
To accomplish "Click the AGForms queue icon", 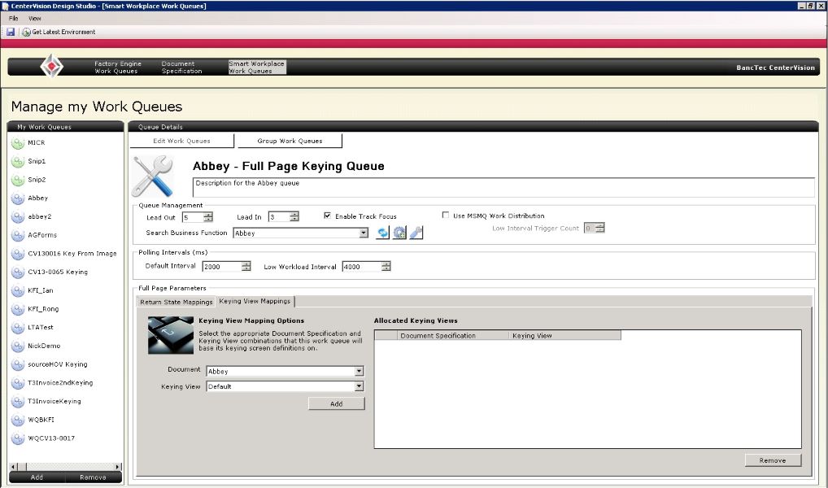I will [x=18, y=236].
